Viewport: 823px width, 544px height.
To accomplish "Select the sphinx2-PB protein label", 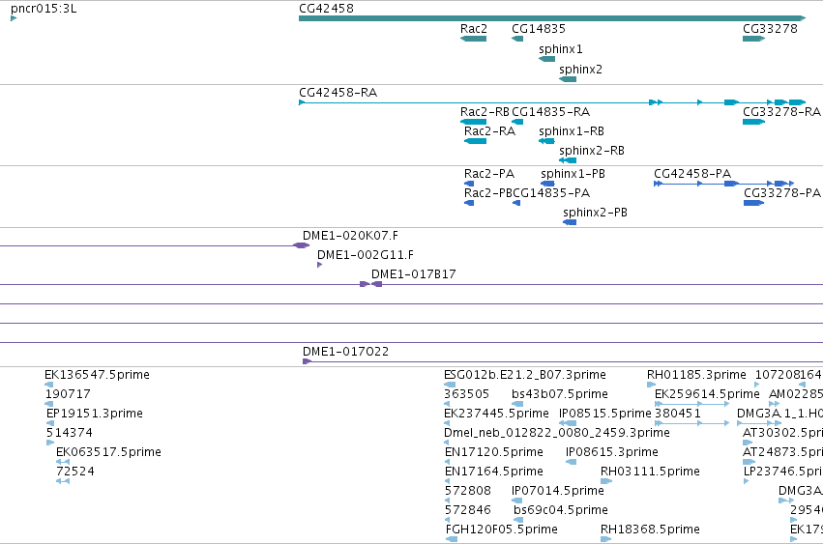I will [595, 213].
